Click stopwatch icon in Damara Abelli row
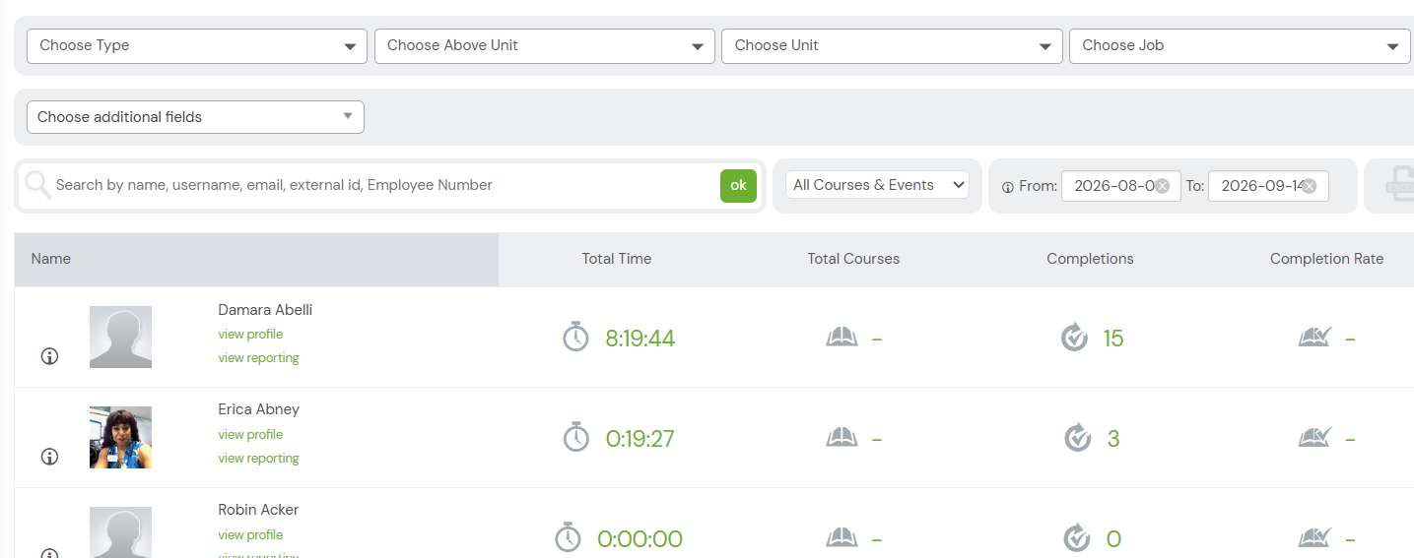Image resolution: width=1414 pixels, height=558 pixels. coord(575,338)
